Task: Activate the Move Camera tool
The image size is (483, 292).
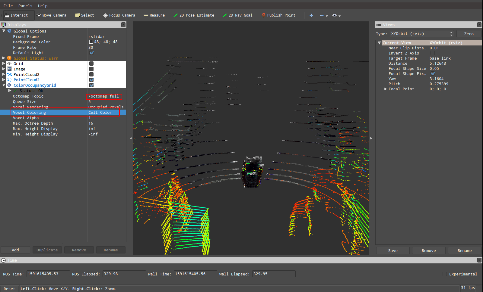Action: (x=51, y=15)
